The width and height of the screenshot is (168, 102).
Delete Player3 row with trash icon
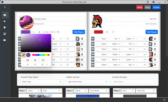[155, 49]
